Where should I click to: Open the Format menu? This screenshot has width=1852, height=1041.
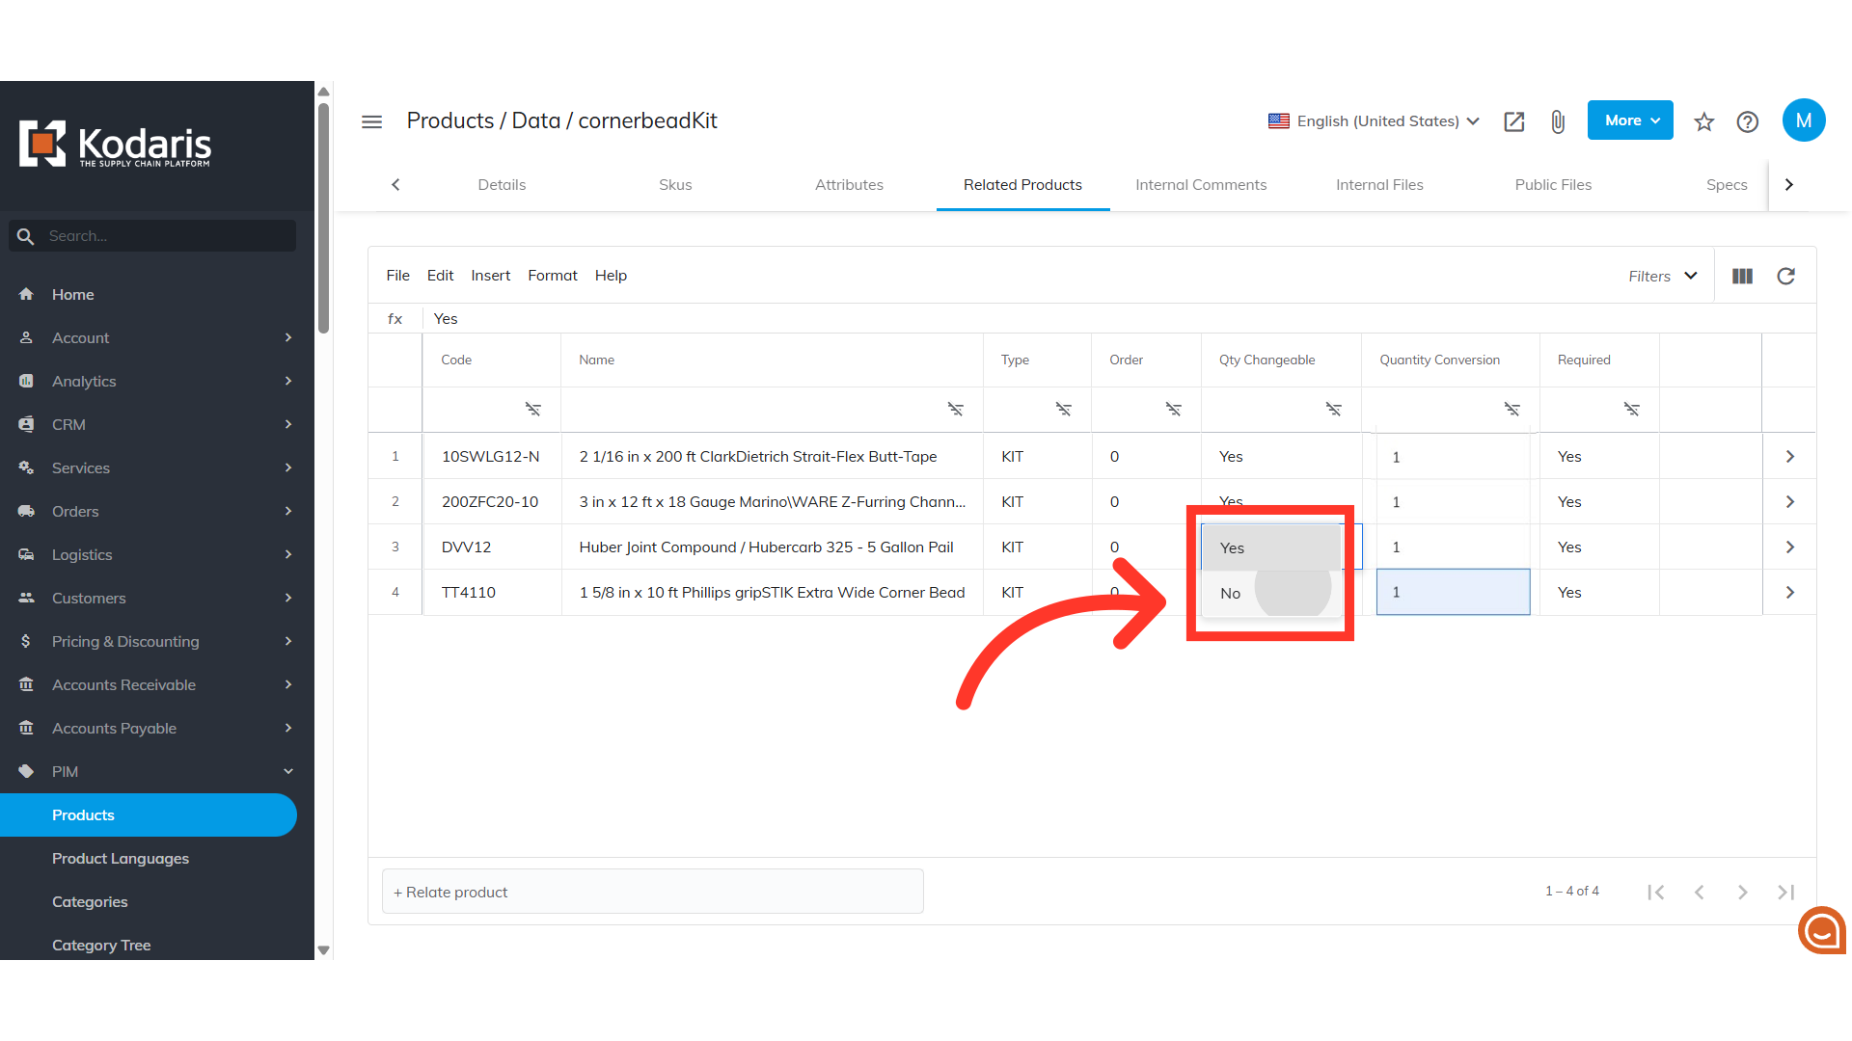click(x=552, y=276)
